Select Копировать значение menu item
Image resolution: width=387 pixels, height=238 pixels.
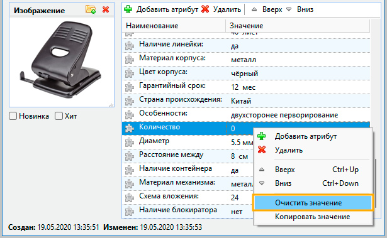tap(313, 217)
